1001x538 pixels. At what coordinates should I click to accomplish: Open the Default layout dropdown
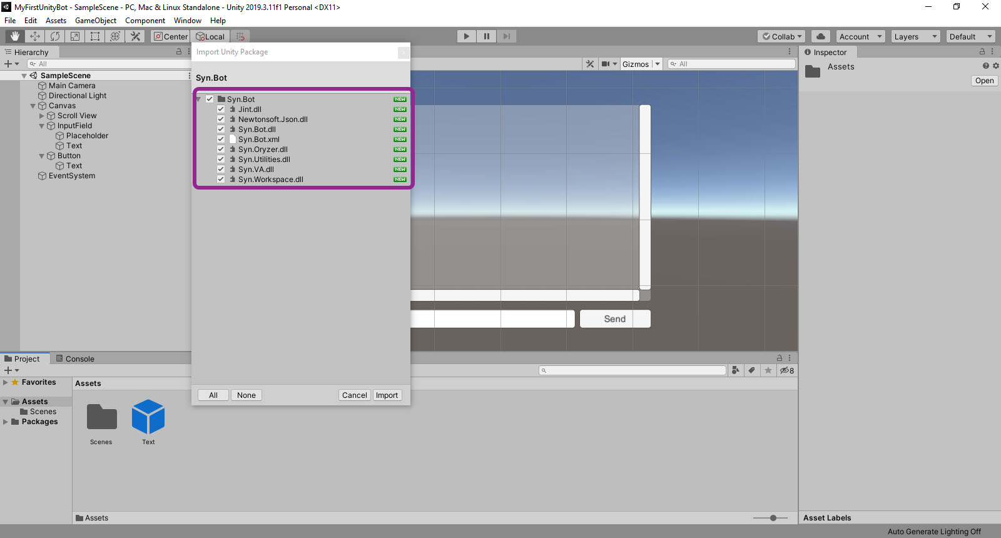click(971, 36)
